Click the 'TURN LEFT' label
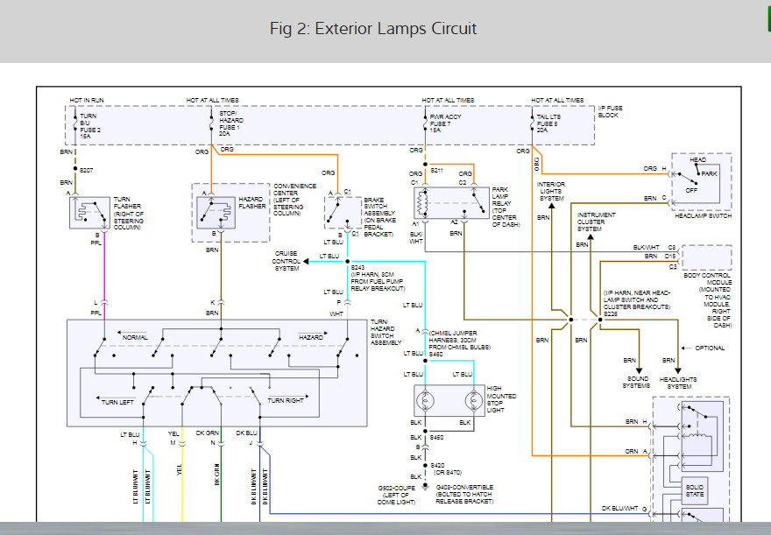 pyautogui.click(x=117, y=402)
